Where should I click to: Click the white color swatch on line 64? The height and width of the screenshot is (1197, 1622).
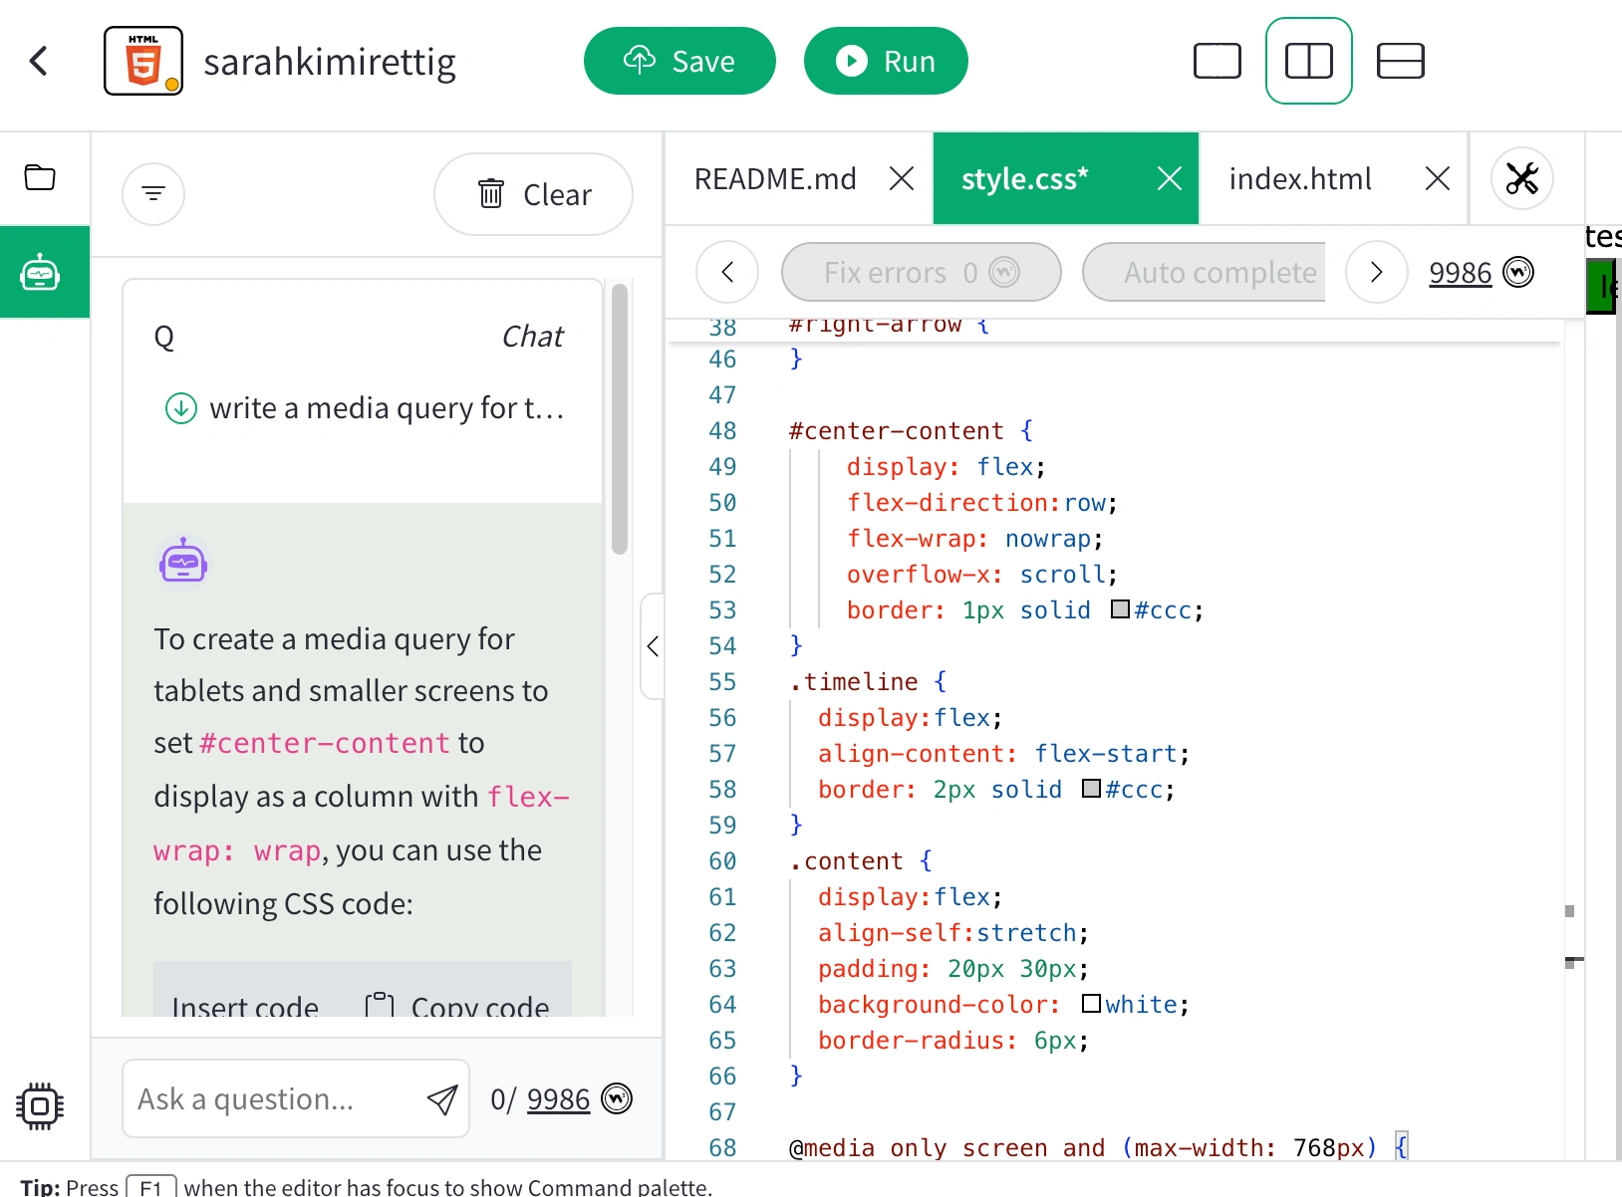coord(1091,1003)
